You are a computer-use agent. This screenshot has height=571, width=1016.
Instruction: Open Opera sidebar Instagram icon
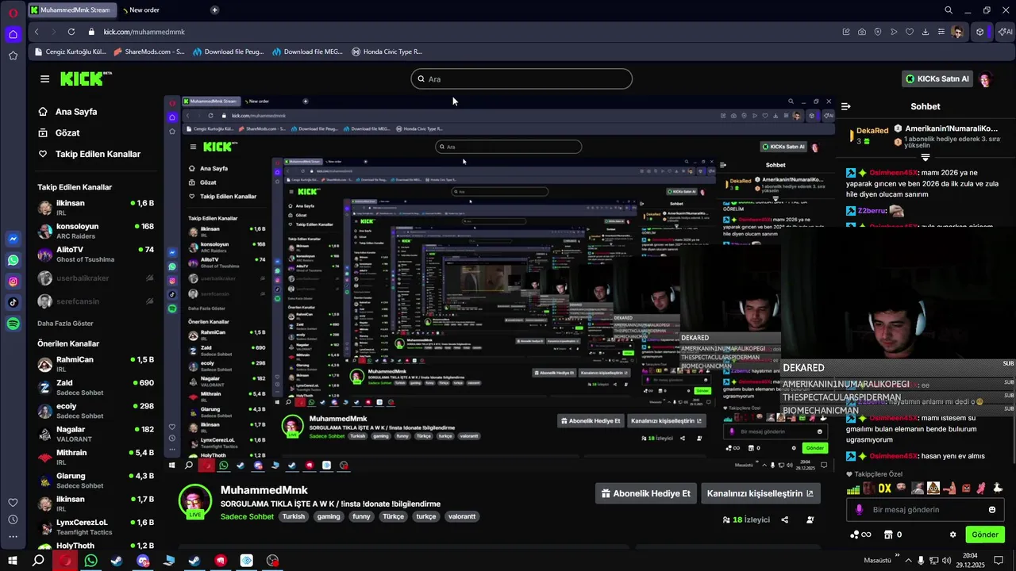[x=13, y=282]
